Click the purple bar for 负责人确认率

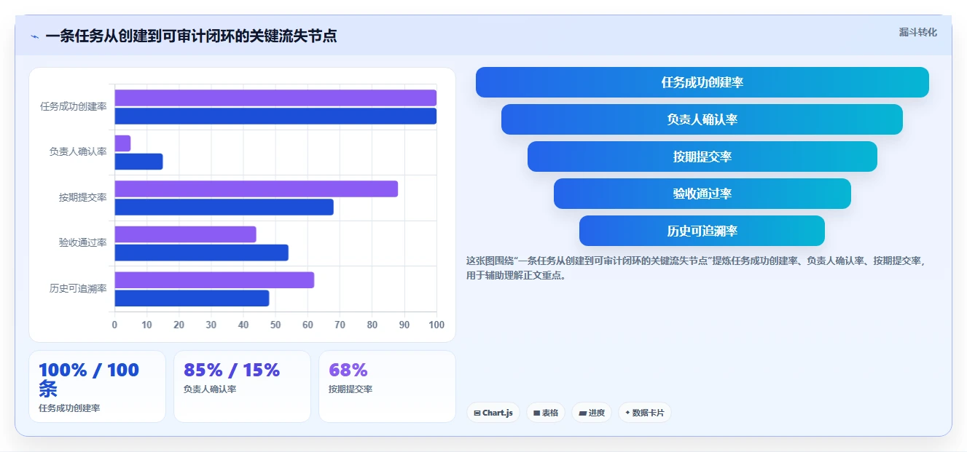pos(122,143)
